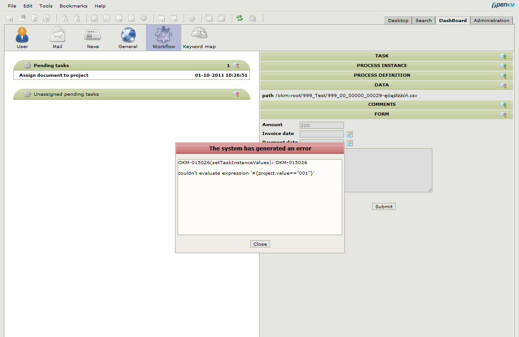Collapse the DATA section
Screen dimensions: 519x337
(504, 85)
